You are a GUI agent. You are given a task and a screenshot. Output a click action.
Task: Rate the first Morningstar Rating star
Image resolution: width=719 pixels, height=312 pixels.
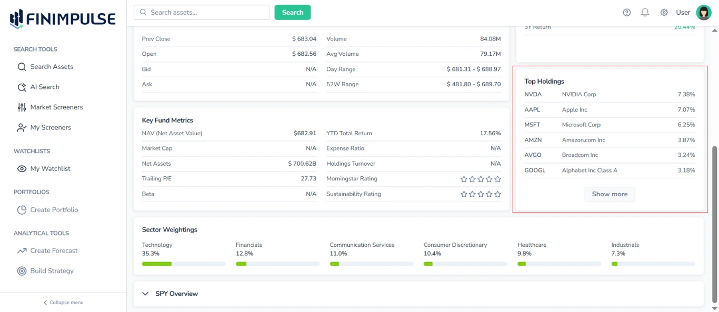(x=464, y=179)
